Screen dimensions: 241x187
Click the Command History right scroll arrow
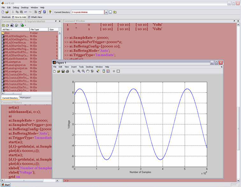pyautogui.click(x=57, y=180)
